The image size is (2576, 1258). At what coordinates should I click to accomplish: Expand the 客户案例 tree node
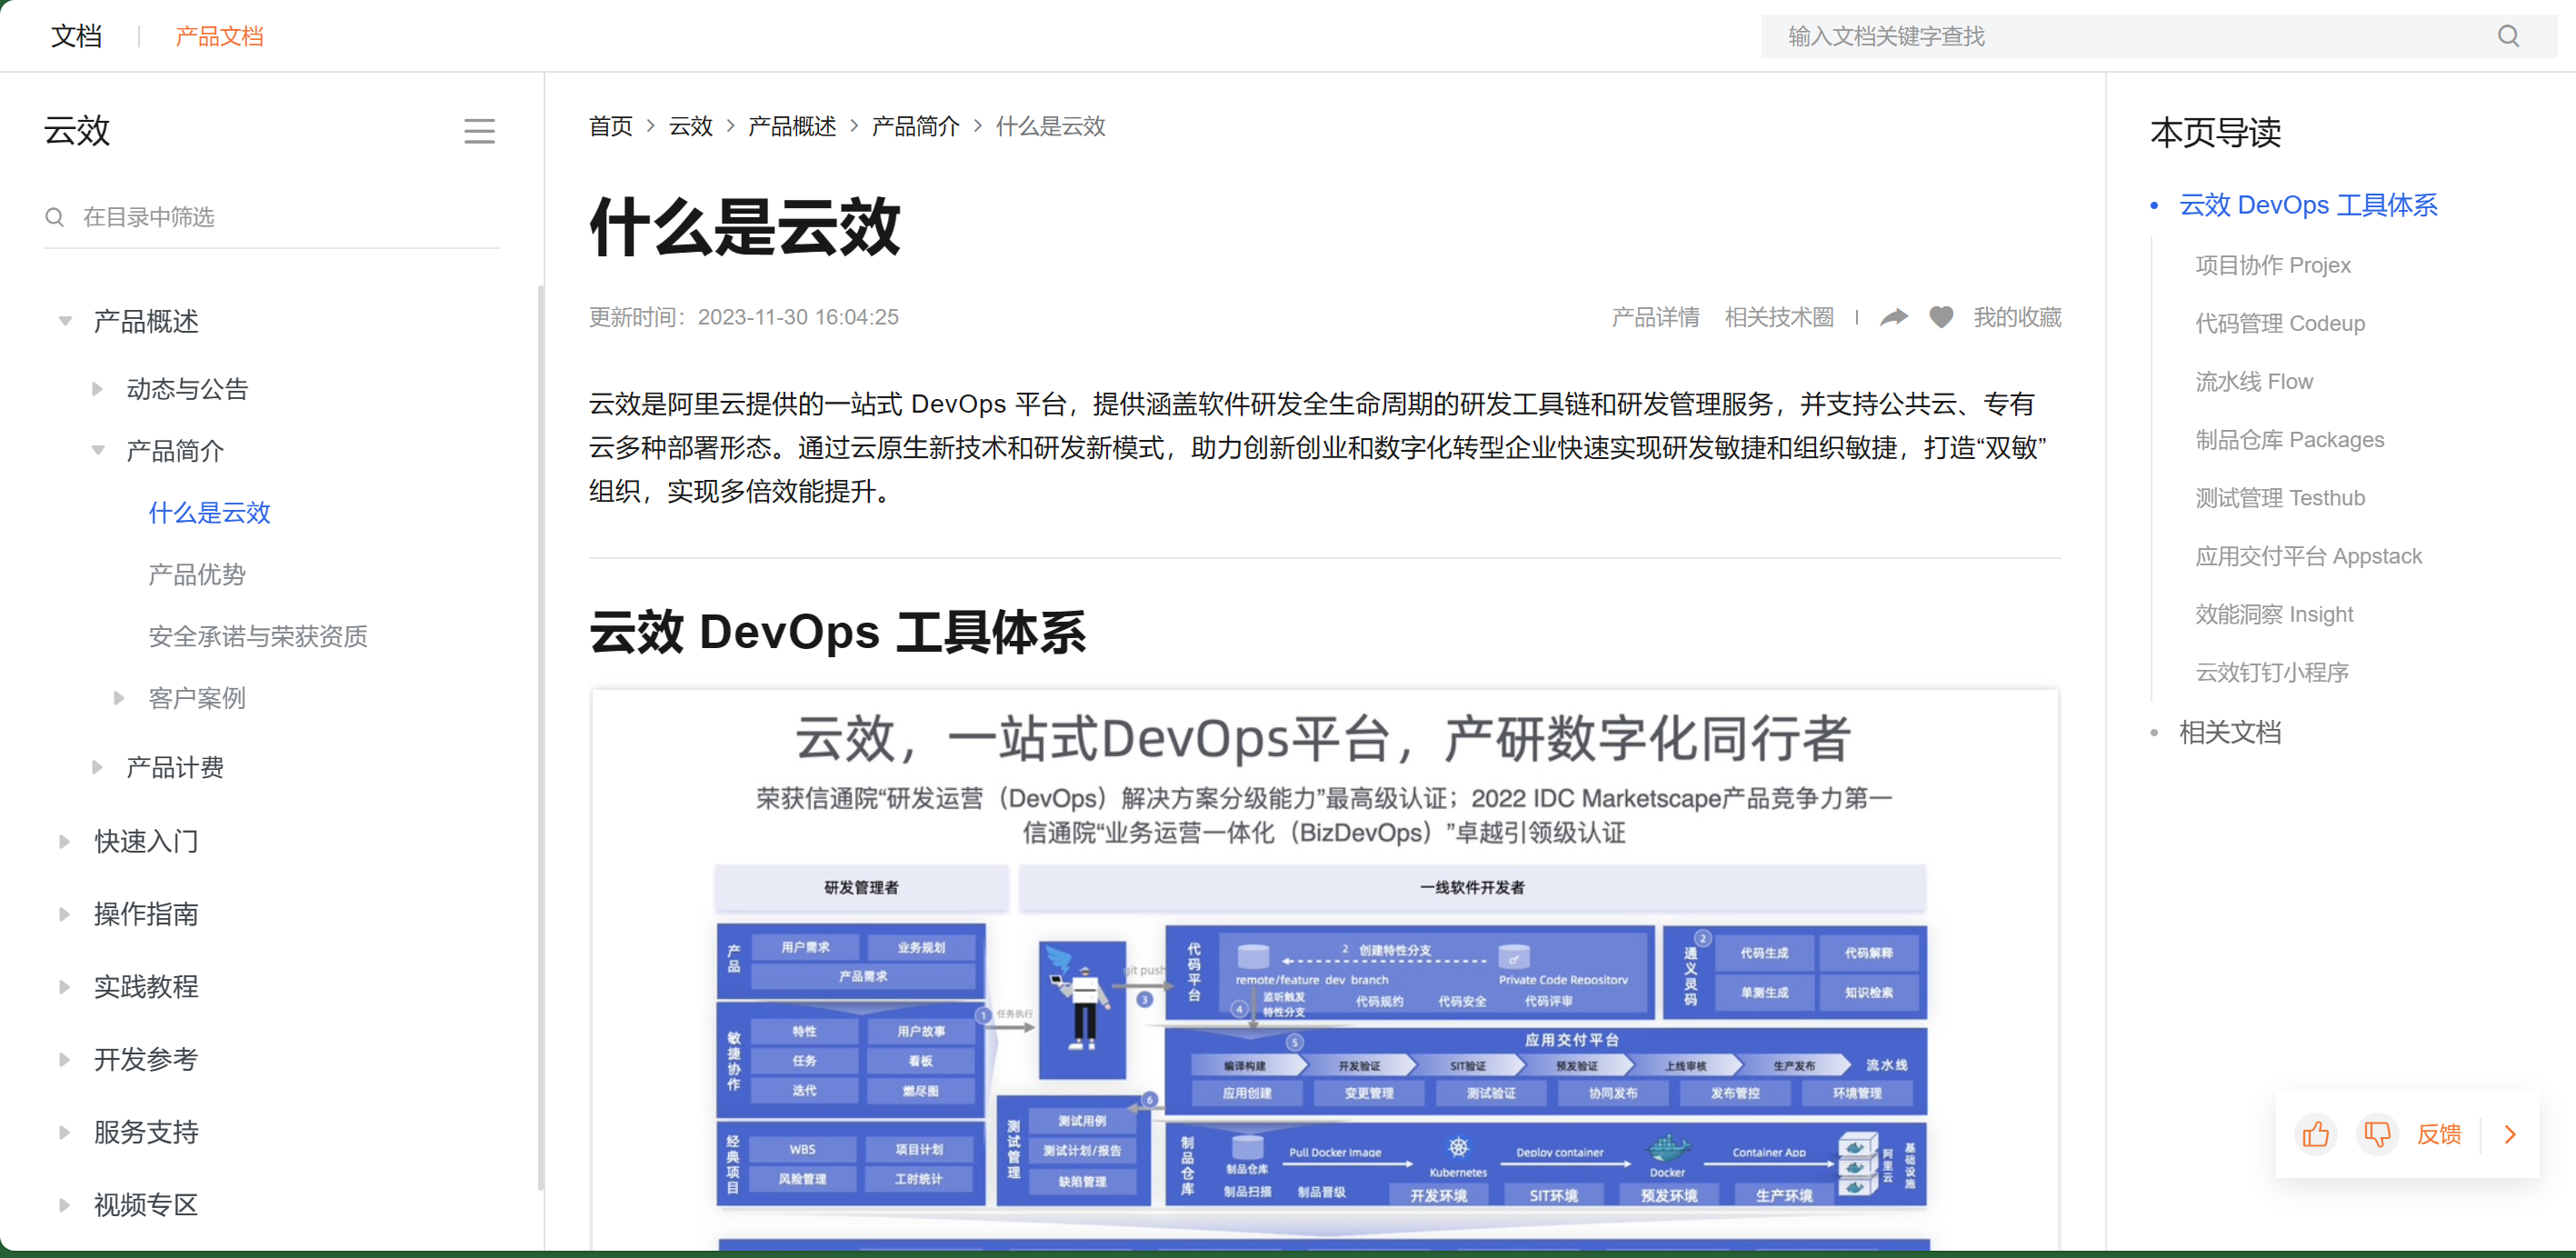pos(119,698)
